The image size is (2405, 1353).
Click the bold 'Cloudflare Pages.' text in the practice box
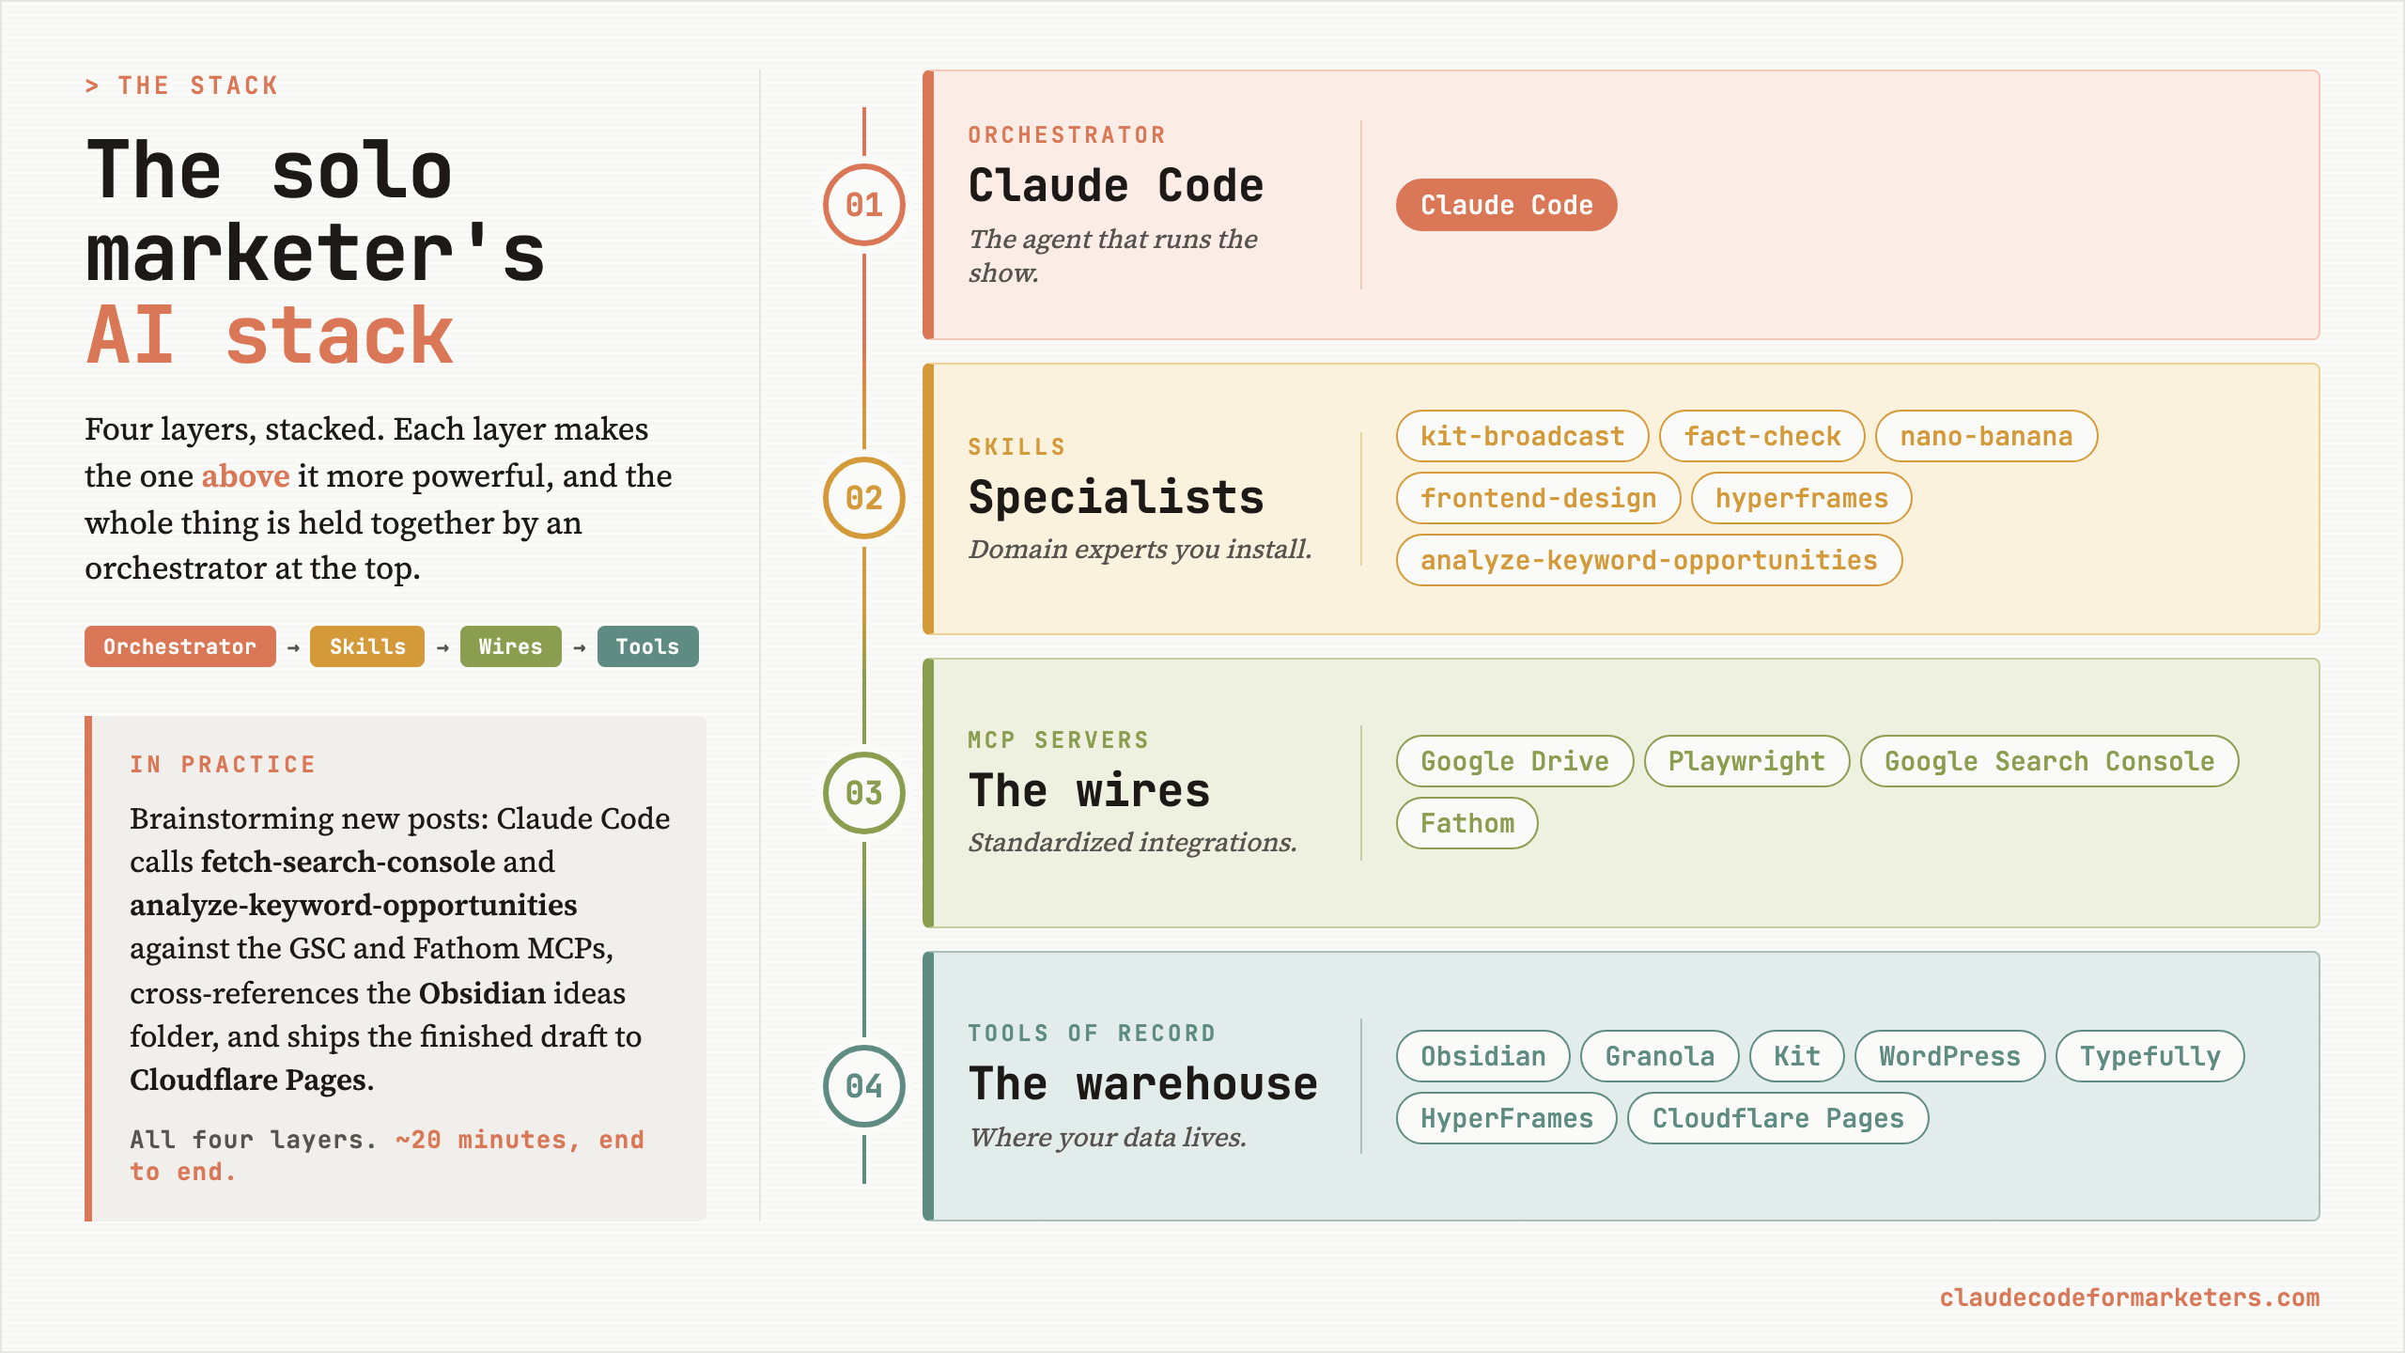[x=252, y=1081]
